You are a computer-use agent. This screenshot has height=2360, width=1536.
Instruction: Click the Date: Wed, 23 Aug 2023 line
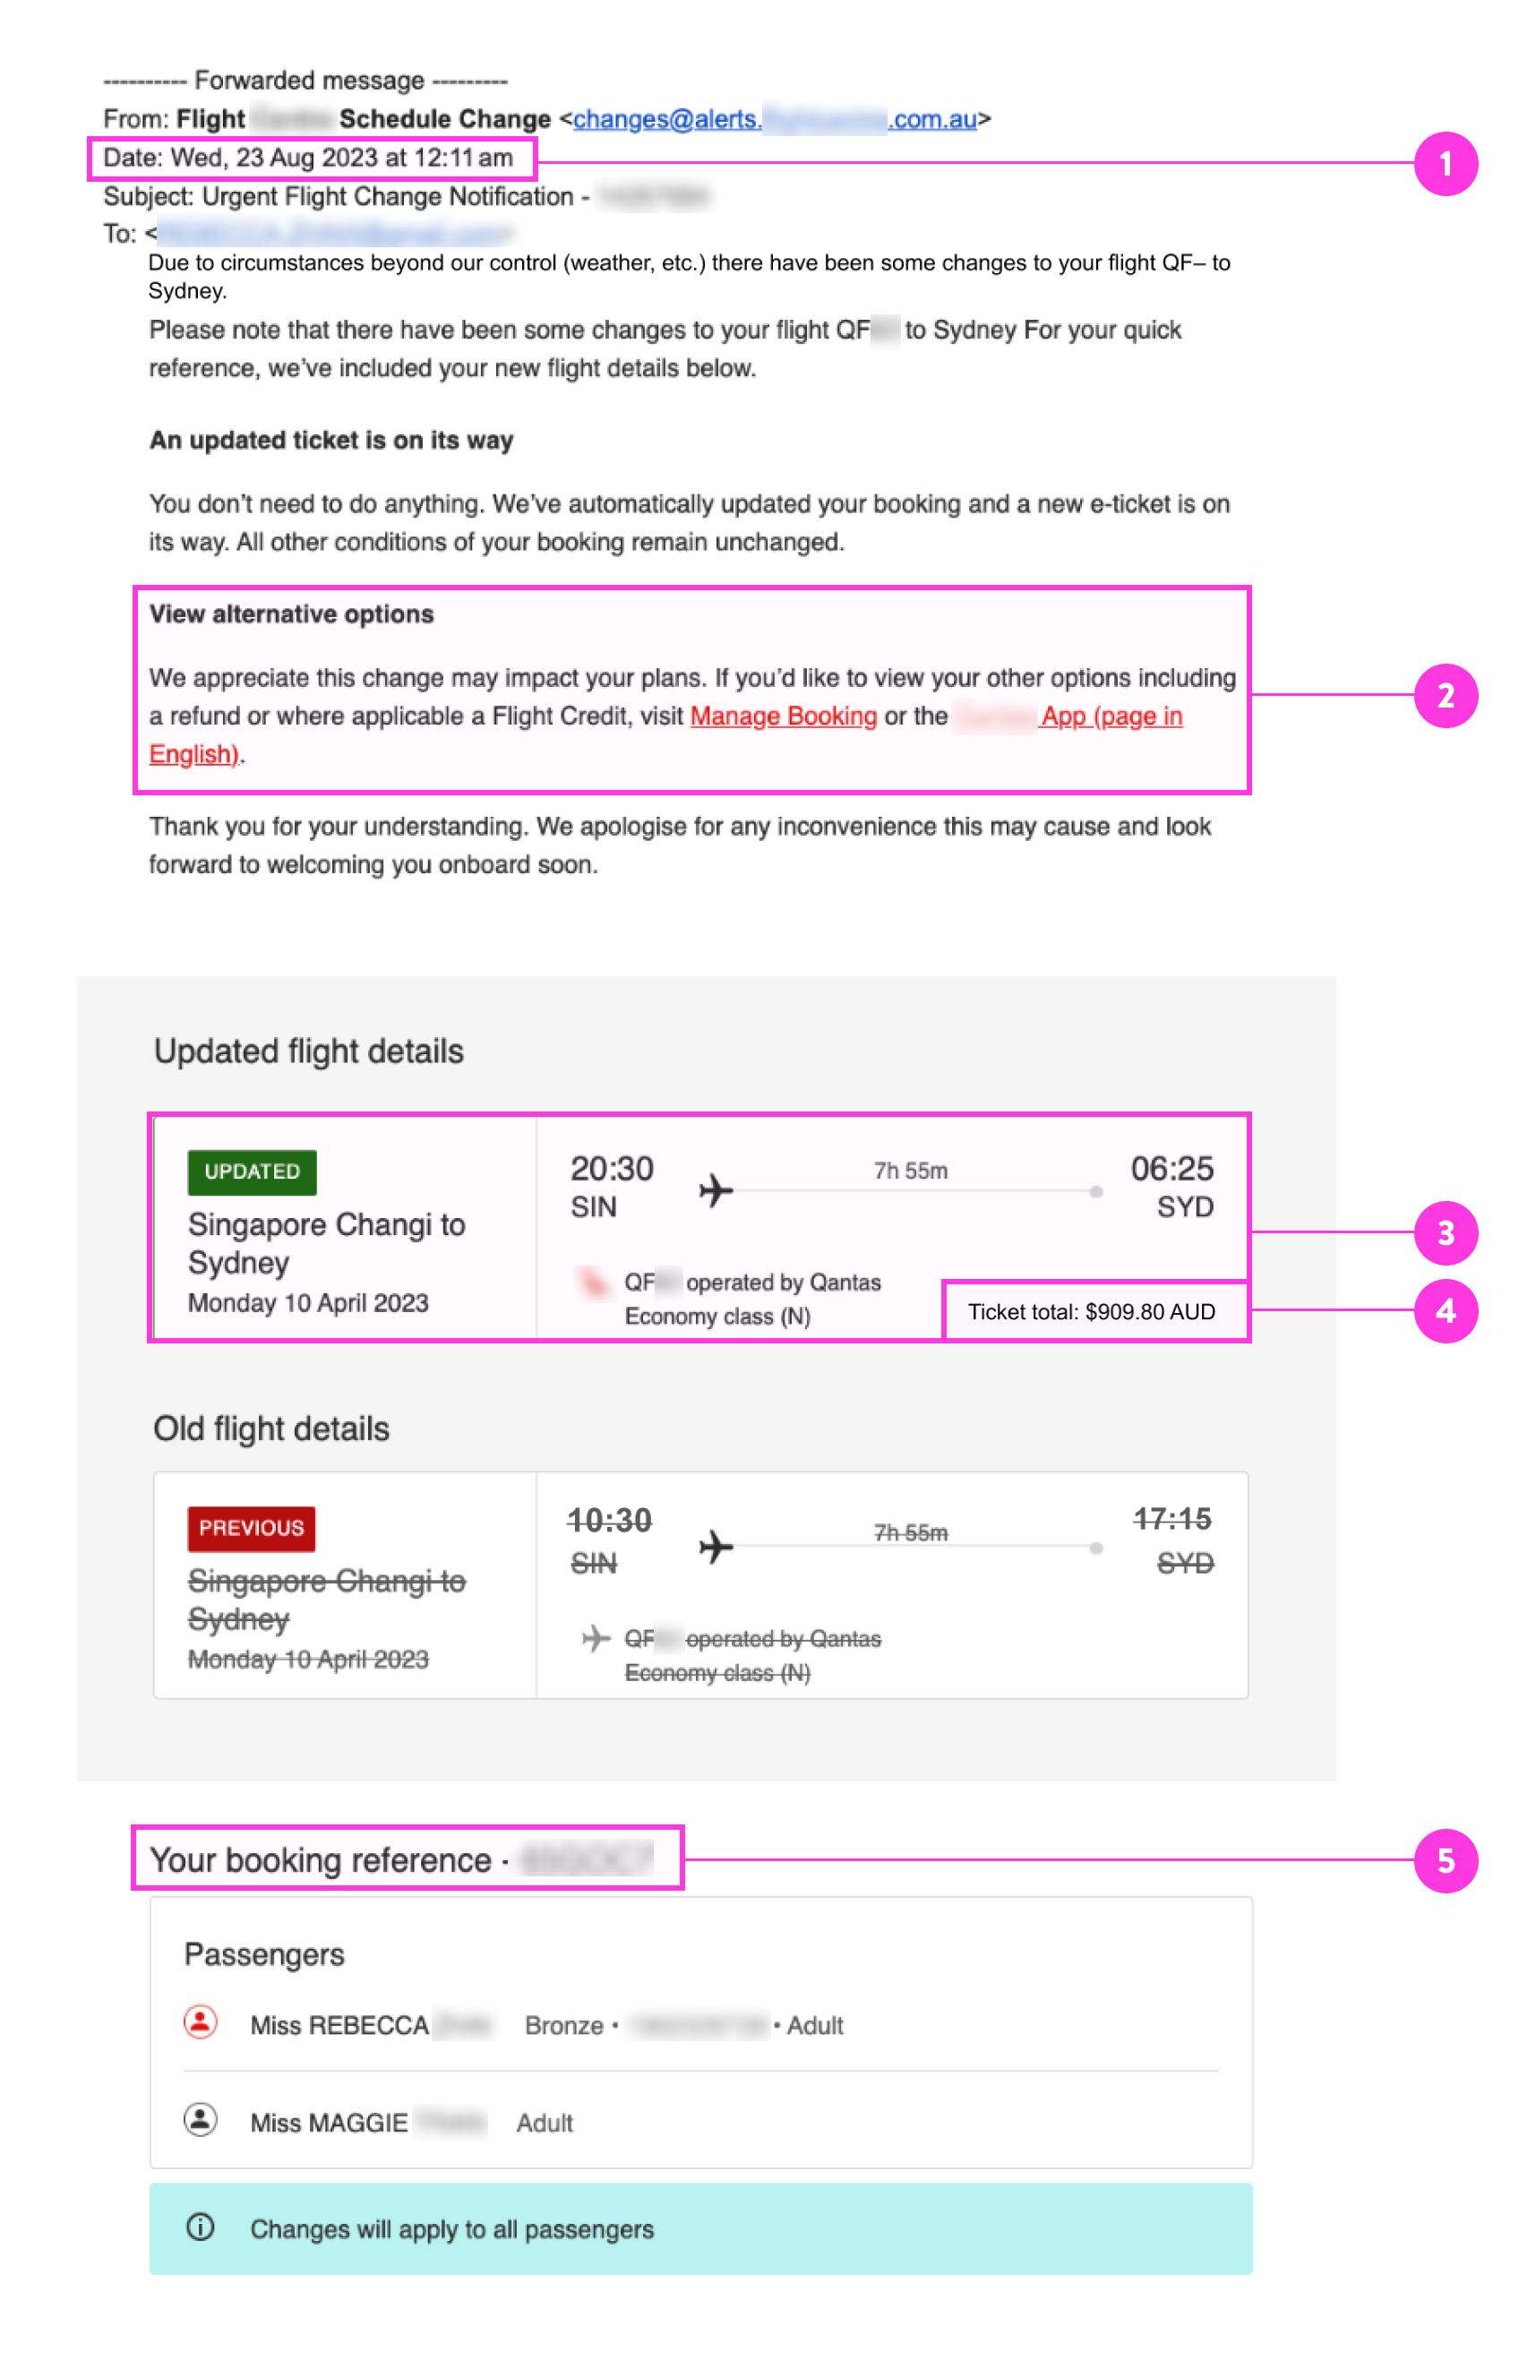tap(308, 158)
